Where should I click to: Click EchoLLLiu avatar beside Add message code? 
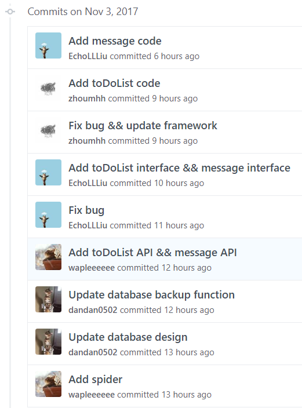pos(49,46)
